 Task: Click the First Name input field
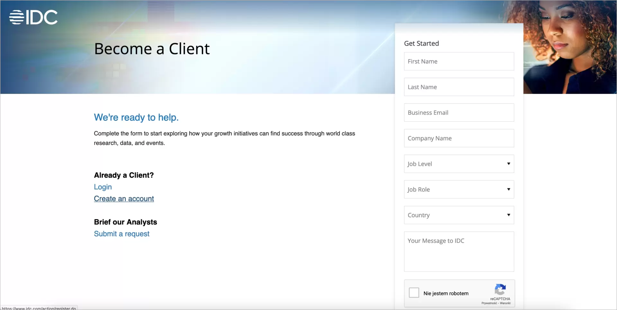click(459, 61)
